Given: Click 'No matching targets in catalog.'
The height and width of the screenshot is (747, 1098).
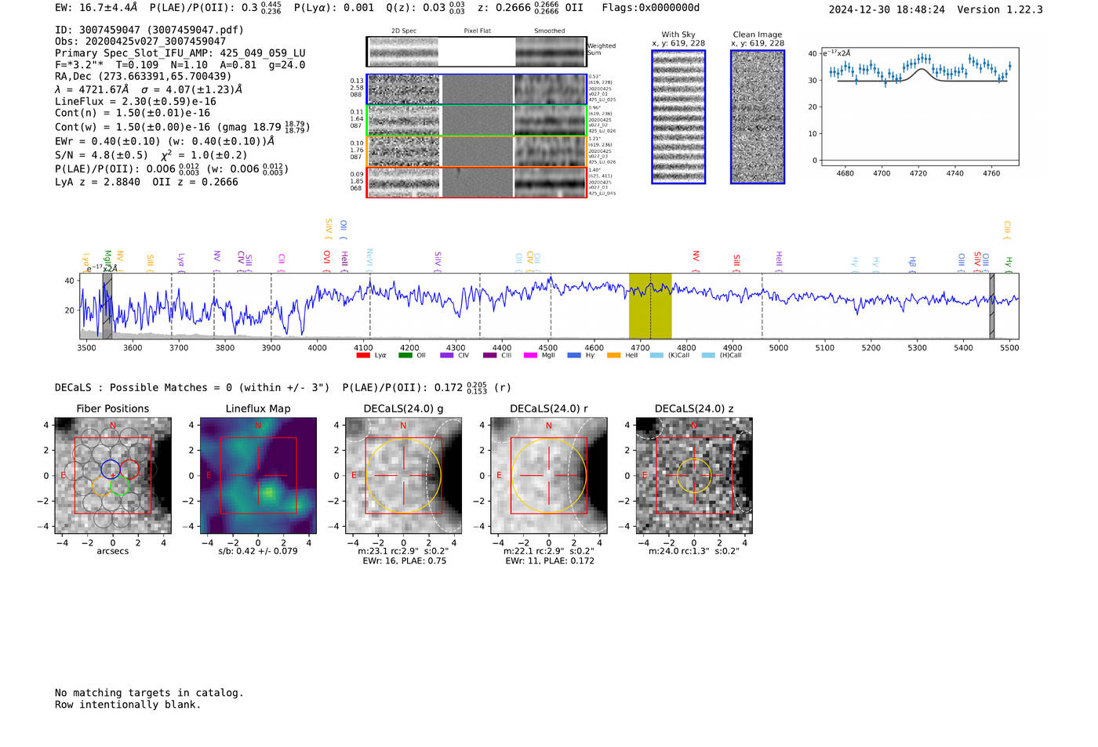Looking at the screenshot, I should point(149,693).
